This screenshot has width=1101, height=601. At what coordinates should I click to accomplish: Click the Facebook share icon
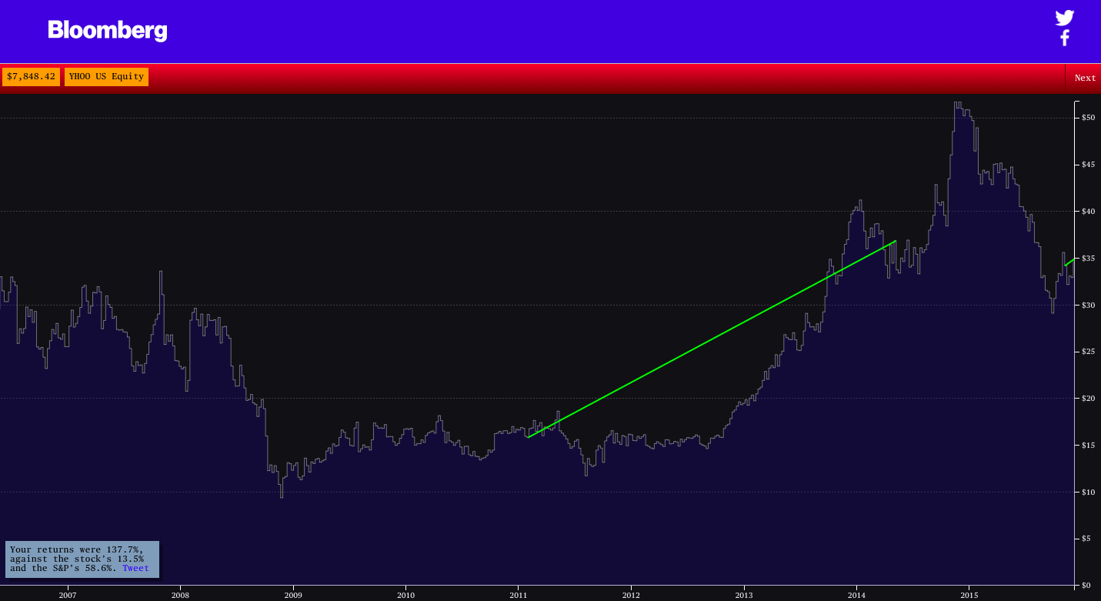1065,37
